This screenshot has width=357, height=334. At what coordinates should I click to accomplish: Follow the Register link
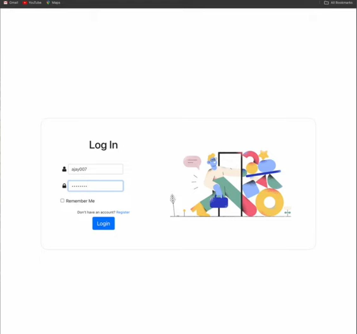[123, 212]
